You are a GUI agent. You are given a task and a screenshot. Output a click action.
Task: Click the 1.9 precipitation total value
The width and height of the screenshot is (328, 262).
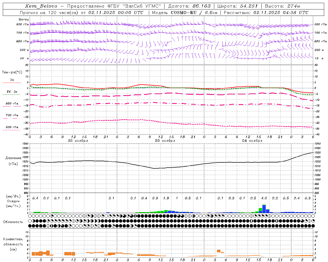[x=166, y=198]
